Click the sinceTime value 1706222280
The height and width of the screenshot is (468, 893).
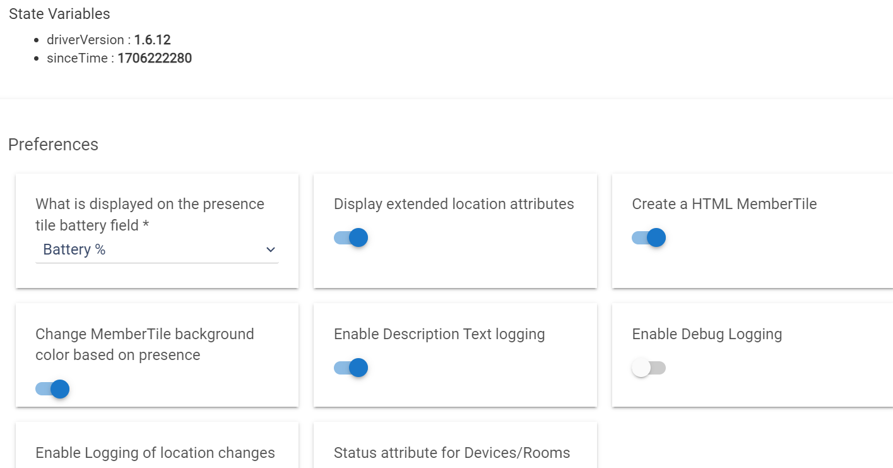155,59
